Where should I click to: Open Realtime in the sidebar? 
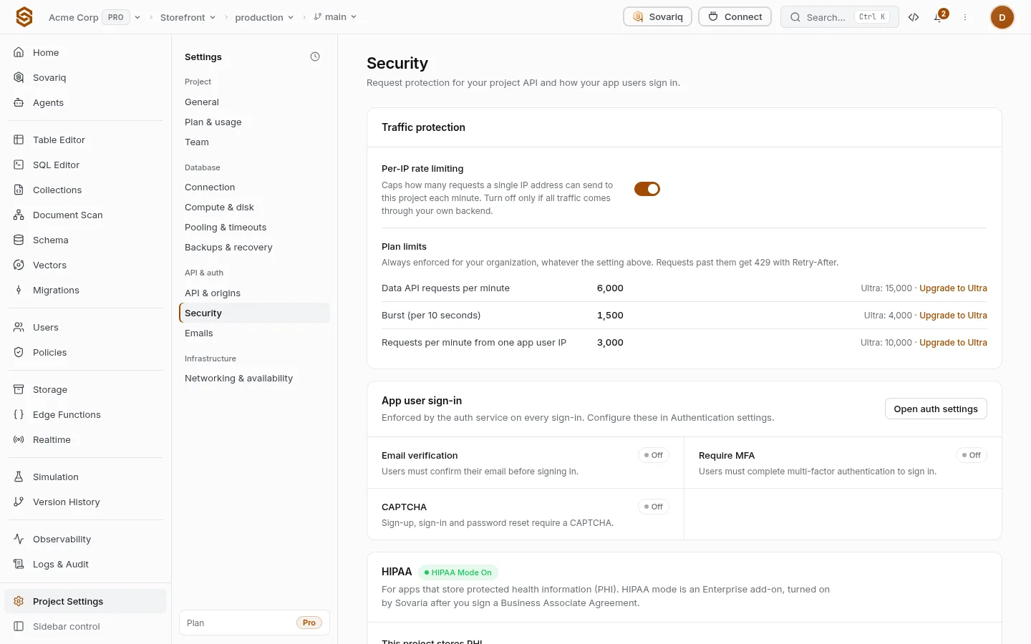(86, 439)
